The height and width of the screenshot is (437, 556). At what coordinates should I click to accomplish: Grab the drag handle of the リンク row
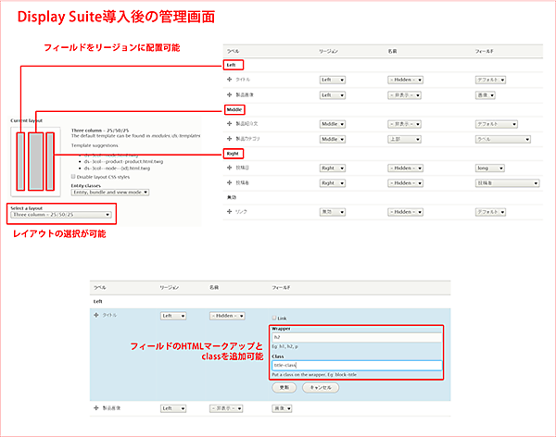(230, 212)
